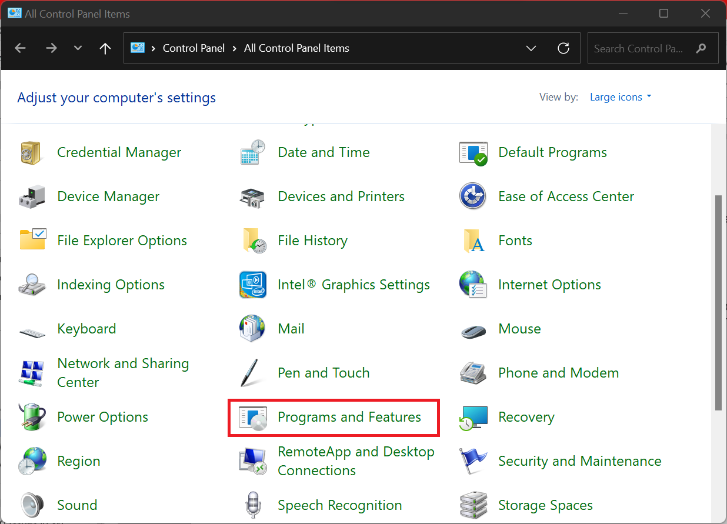Open the Credential Manager safe icon
The width and height of the screenshot is (727, 524).
pyautogui.click(x=31, y=153)
